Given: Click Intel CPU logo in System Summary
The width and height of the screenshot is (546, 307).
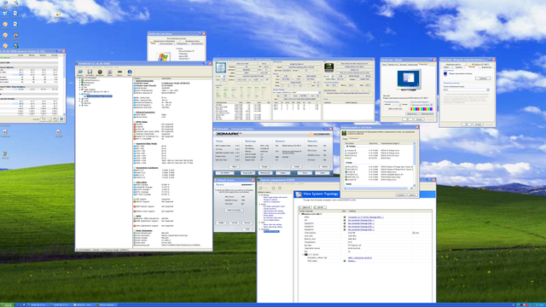Looking at the screenshot, I should click(220, 67).
